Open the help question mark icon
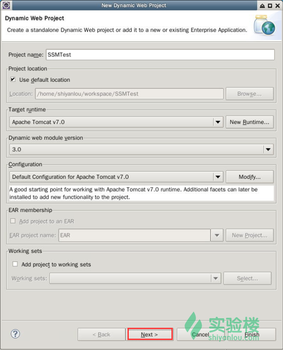The height and width of the screenshot is (350, 283). pyautogui.click(x=15, y=334)
